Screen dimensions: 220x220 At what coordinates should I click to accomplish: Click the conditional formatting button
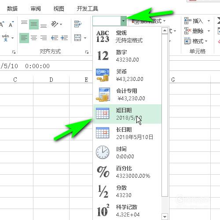pyautogui.click(x=148, y=21)
